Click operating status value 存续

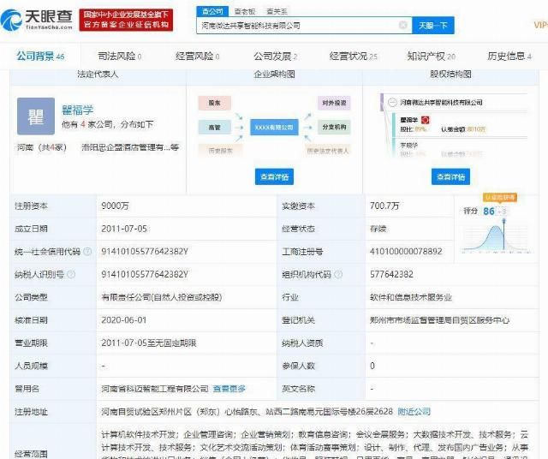[x=378, y=229]
